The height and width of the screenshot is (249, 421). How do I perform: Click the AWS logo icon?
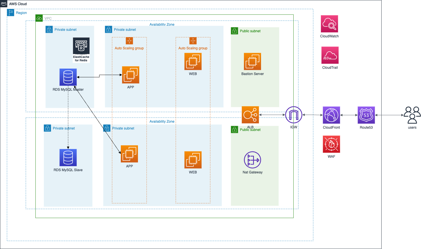coord(4,4)
